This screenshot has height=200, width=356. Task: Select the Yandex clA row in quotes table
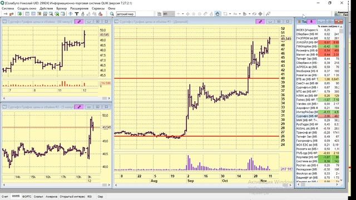(318, 104)
